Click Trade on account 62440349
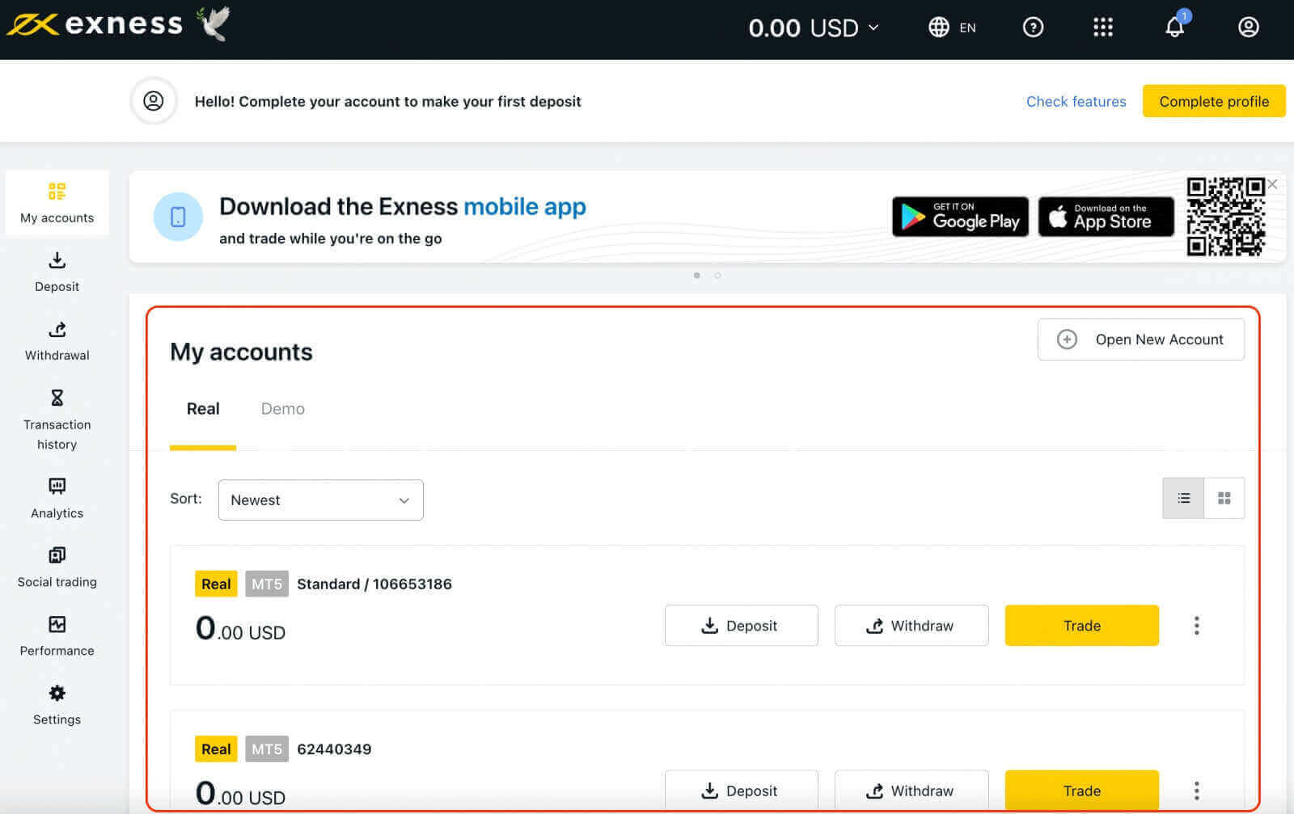This screenshot has width=1294, height=814. [x=1081, y=791]
